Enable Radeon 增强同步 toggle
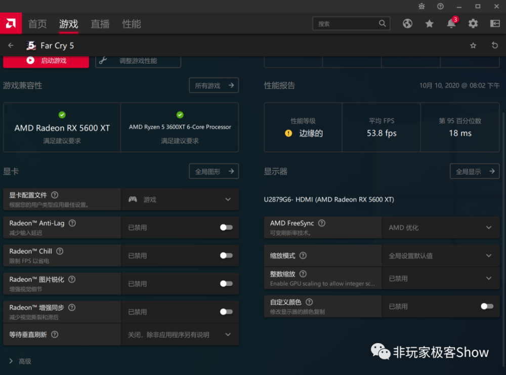Image resolution: width=506 pixels, height=375 pixels. [226, 312]
